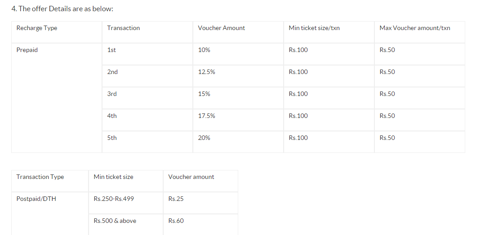Select the 1st transaction cell
Viewport: 494px width, 235px height.
click(111, 50)
